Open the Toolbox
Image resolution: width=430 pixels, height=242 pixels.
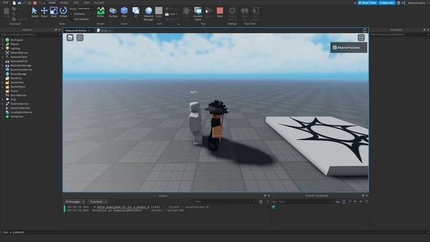tap(113, 12)
